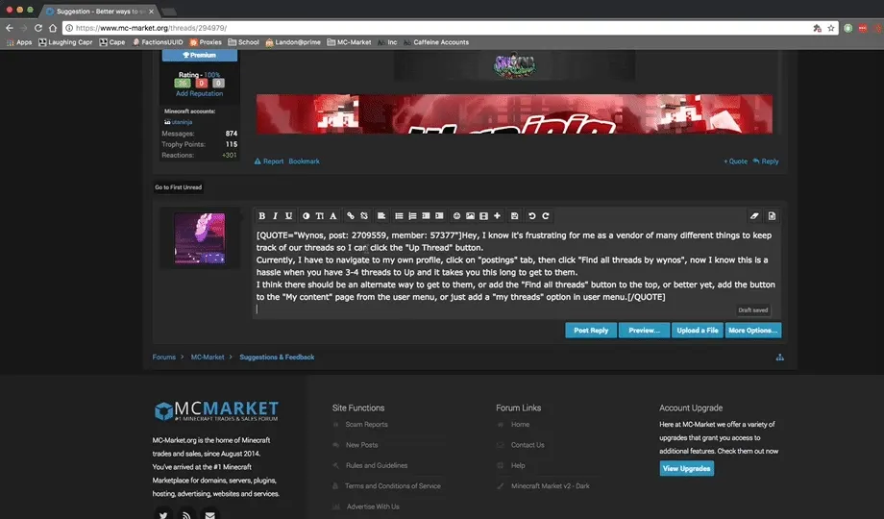Open the Twitter footer icon
This screenshot has height=519, width=884.
[163, 514]
